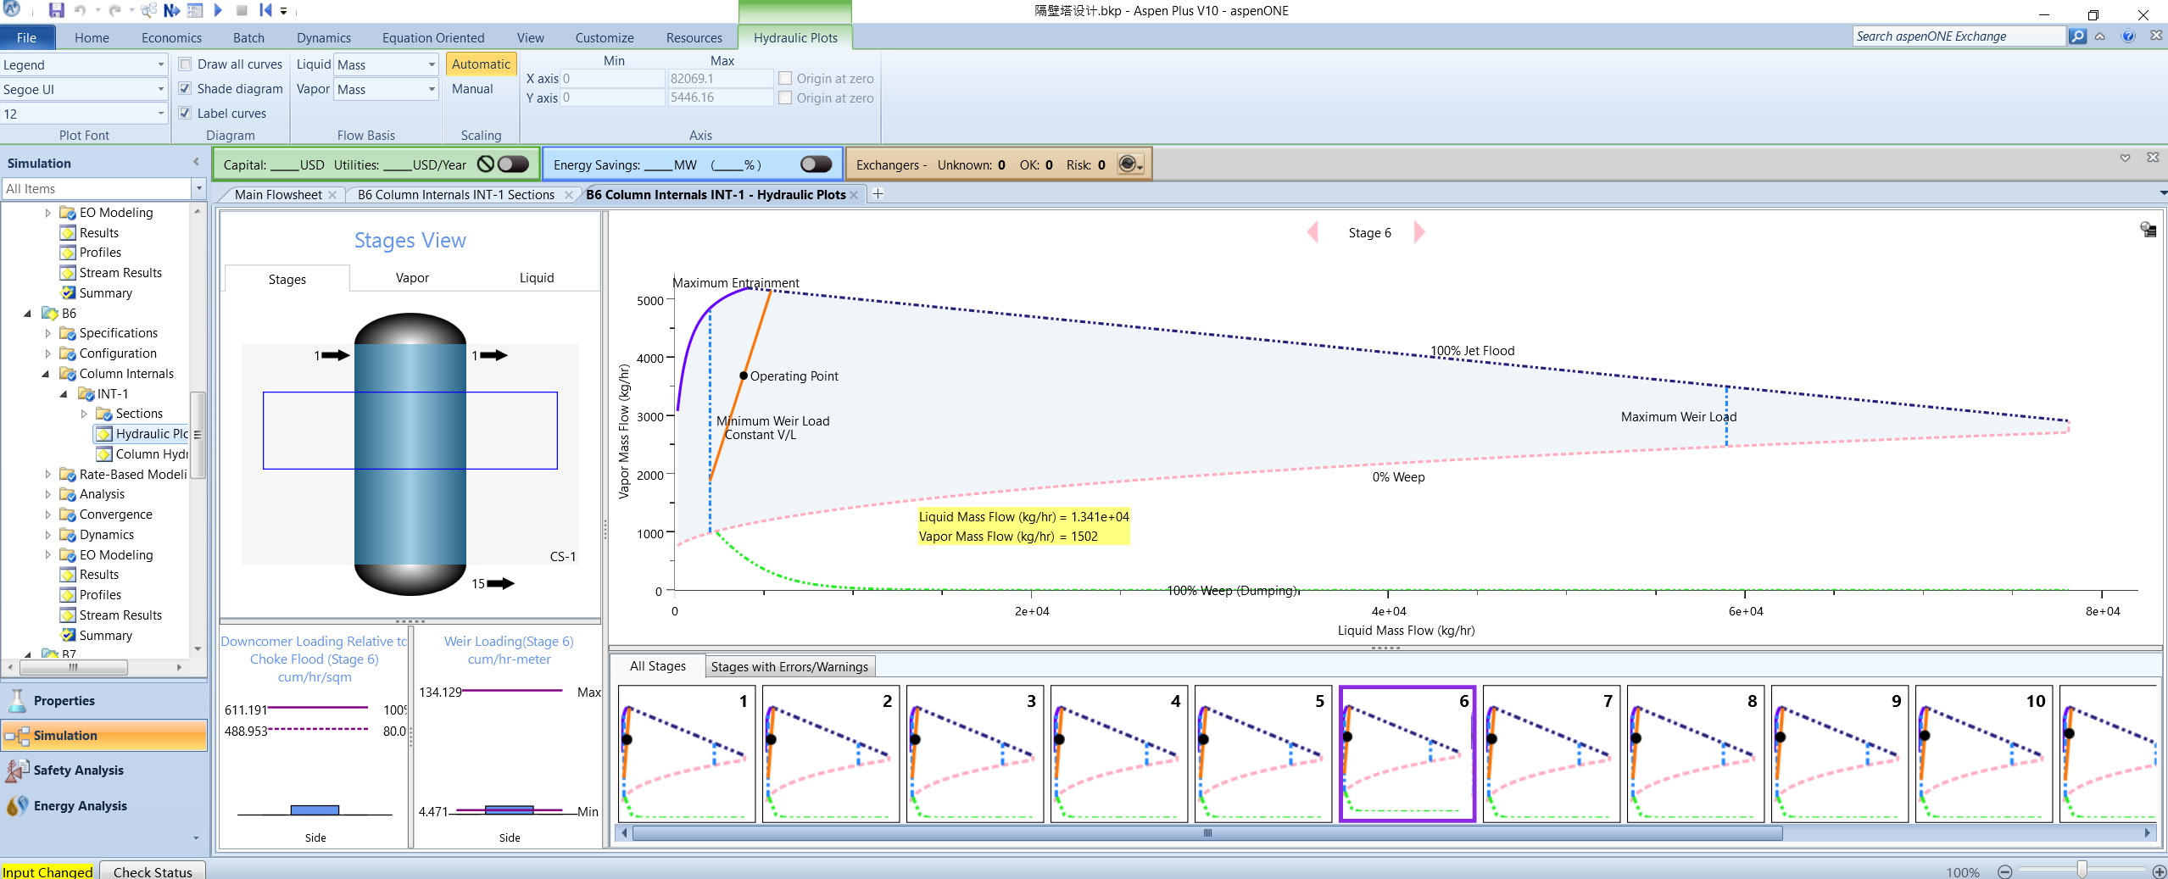The width and height of the screenshot is (2168, 879).
Task: Toggle the Capital and Utilities economics switch
Action: pos(513,164)
